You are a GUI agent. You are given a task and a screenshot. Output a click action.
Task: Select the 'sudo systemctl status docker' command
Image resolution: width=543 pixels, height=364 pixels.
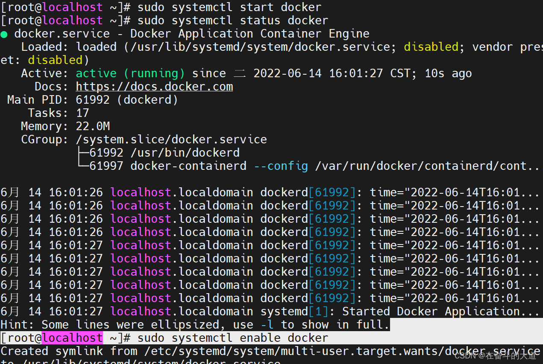pyautogui.click(x=233, y=20)
